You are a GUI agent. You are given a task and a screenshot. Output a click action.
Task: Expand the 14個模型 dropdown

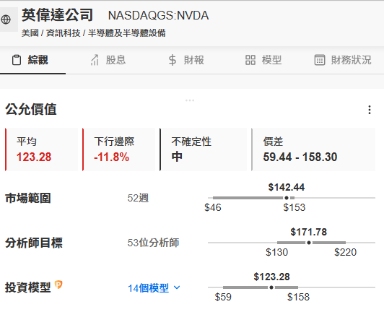154,288
